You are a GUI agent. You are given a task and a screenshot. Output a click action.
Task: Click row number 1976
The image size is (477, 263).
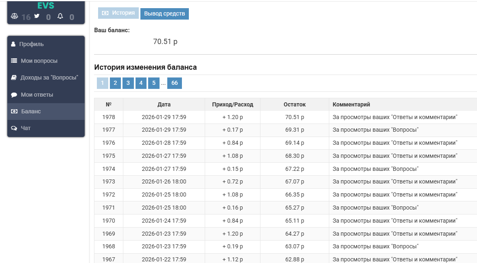pos(109,143)
